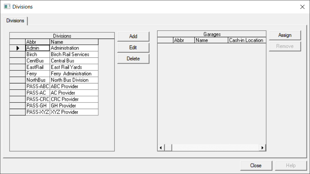Click the Close button at bottom
The width and height of the screenshot is (310, 174).
coord(256,165)
